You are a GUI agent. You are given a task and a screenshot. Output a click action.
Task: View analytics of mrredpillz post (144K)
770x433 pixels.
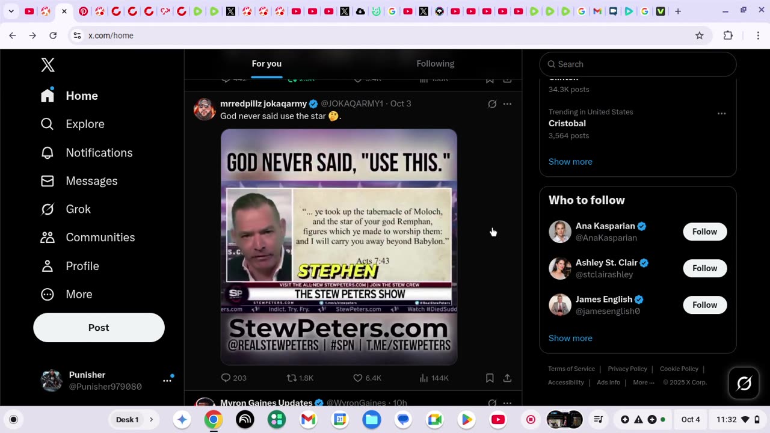434,378
